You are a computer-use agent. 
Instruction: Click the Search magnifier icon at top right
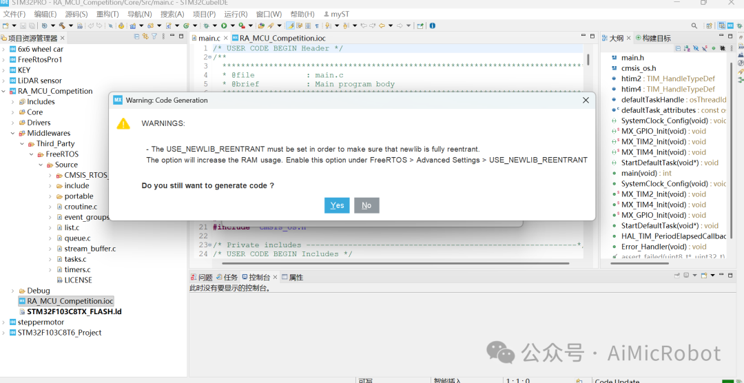pos(694,25)
